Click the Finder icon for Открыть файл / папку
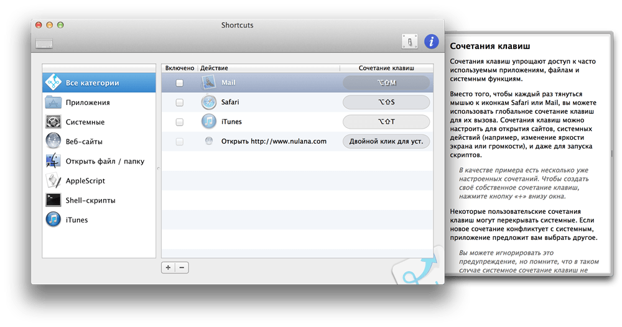 pyautogui.click(x=53, y=161)
